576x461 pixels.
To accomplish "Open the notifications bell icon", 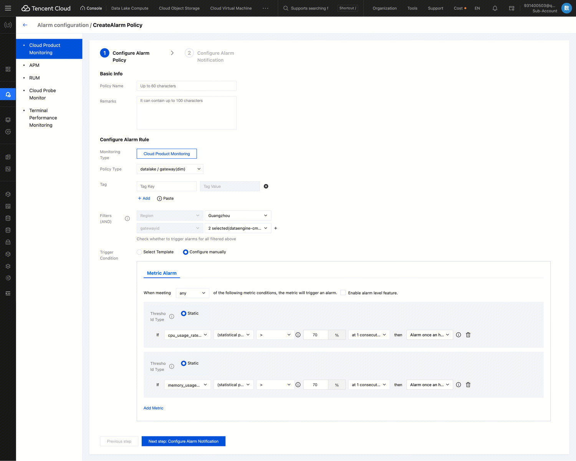I will pos(495,8).
